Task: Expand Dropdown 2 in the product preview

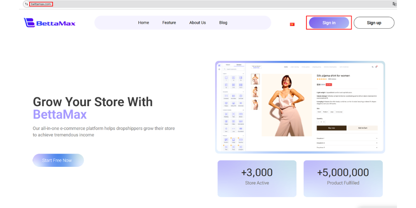Action: [x=347, y=143]
